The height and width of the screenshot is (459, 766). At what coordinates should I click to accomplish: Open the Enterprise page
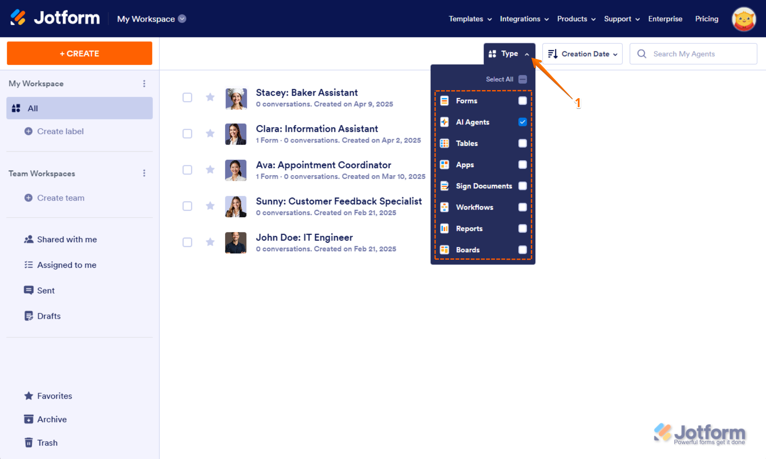click(665, 19)
